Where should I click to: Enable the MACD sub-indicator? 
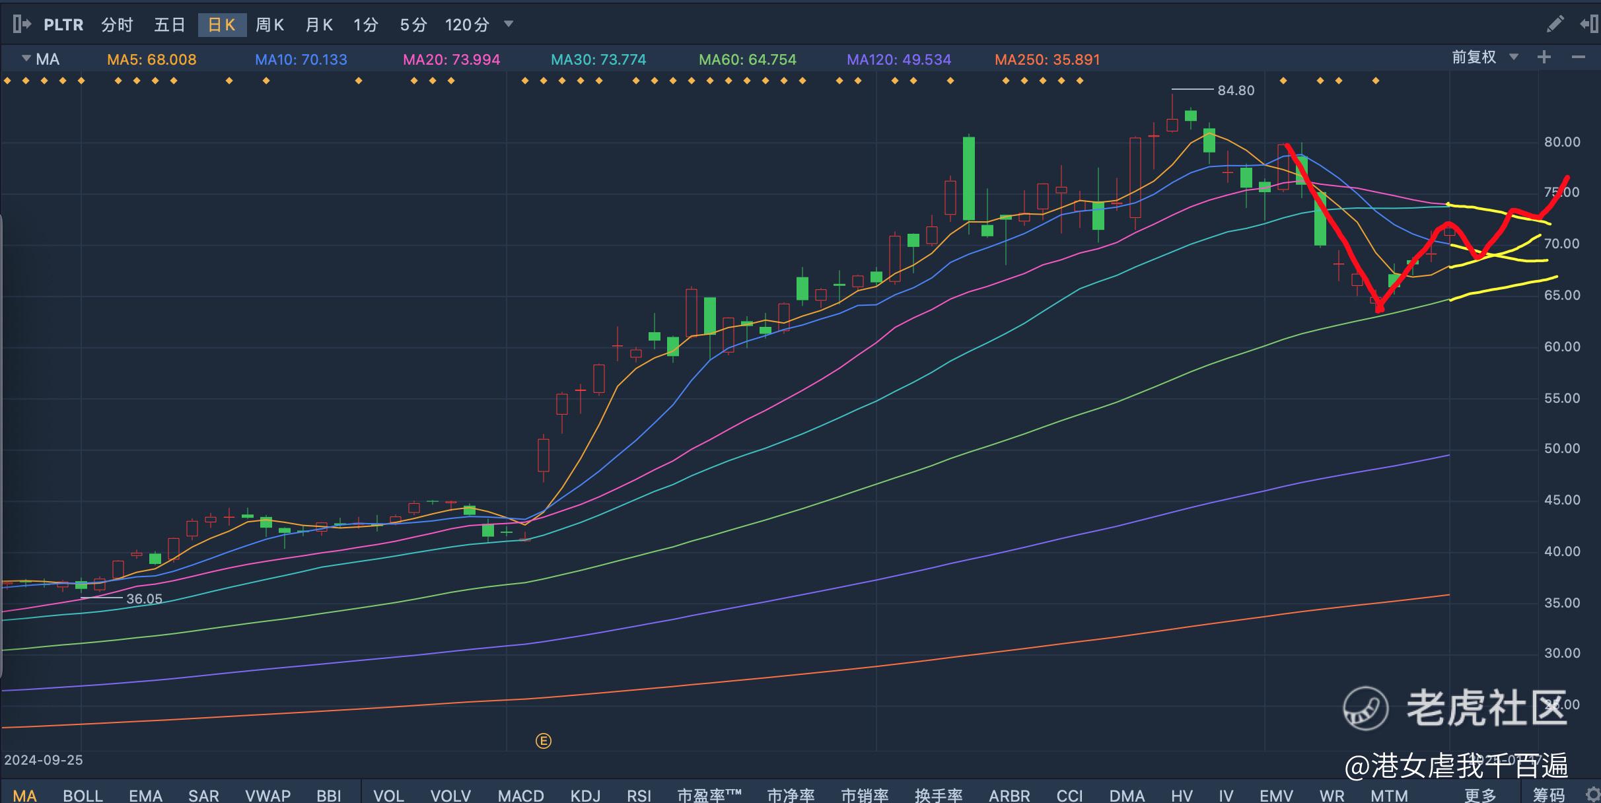[520, 795]
